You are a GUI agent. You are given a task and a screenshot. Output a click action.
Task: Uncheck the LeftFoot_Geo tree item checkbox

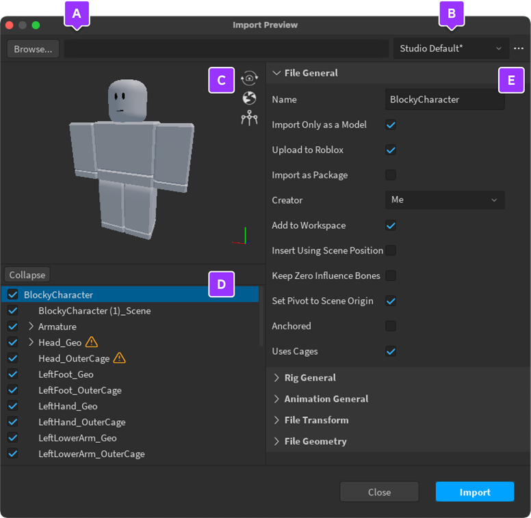[12, 374]
